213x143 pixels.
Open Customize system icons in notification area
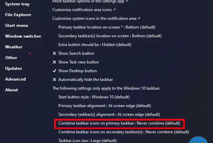(x=96, y=18)
